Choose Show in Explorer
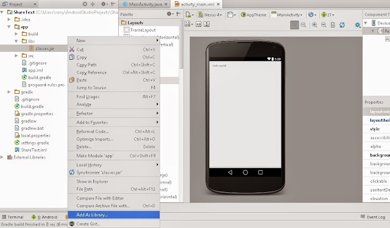 tap(114, 182)
